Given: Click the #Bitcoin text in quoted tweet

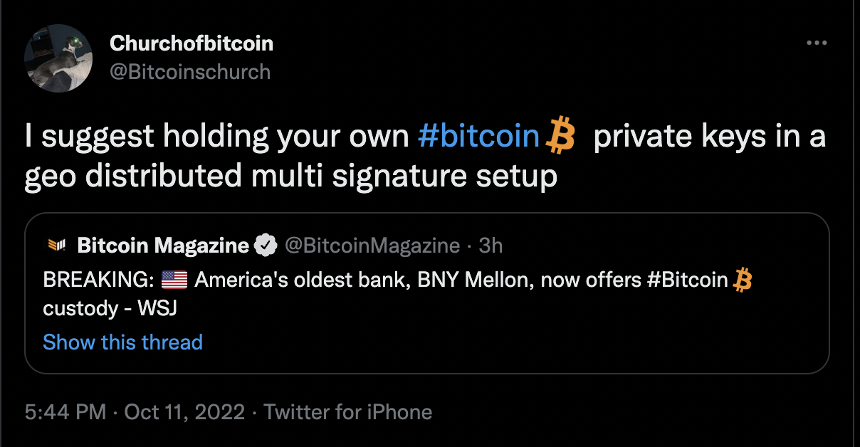Looking at the screenshot, I should [x=688, y=280].
